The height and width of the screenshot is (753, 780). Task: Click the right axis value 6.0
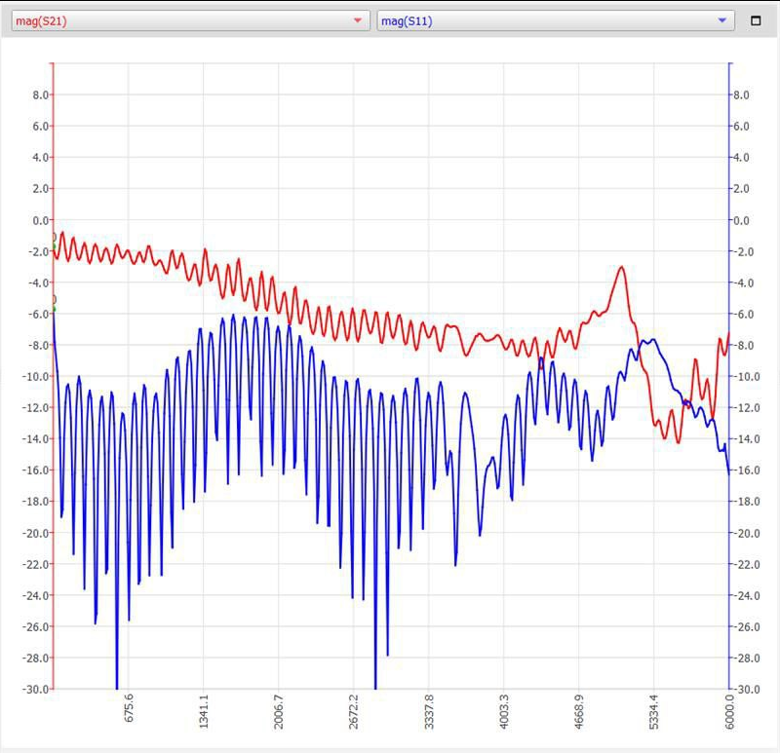pyautogui.click(x=741, y=127)
